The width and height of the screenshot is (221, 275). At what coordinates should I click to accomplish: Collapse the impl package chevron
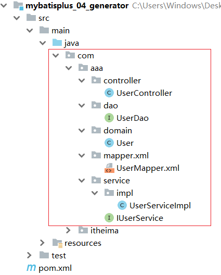(95, 193)
